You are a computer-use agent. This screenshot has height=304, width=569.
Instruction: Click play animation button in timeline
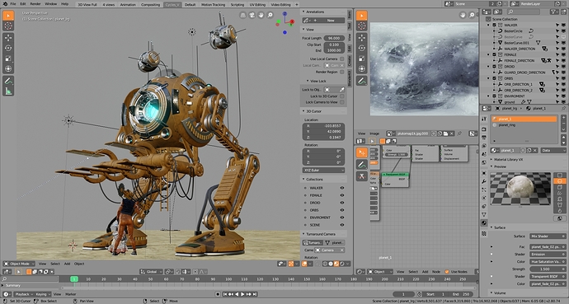pyautogui.click(x=242, y=294)
